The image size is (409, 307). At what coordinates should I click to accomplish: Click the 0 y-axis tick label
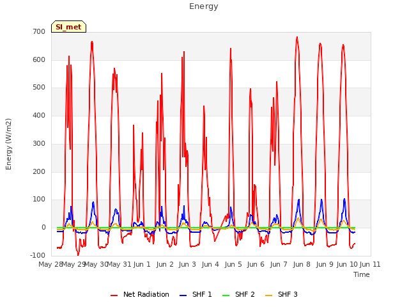click(43, 228)
